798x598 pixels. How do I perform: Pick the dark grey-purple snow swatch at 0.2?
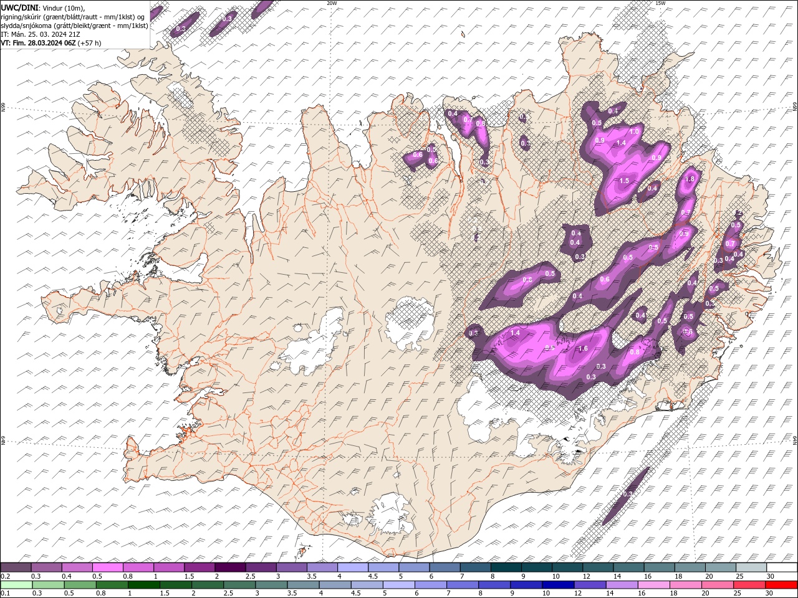coord(16,567)
